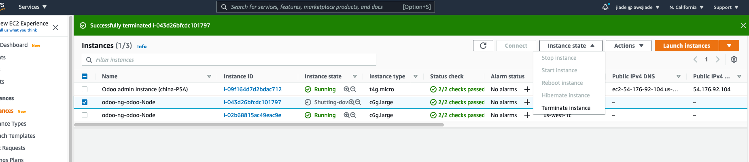Toggle the select-all header checkbox
Image resolution: width=749 pixels, height=162 pixels.
[x=85, y=76]
